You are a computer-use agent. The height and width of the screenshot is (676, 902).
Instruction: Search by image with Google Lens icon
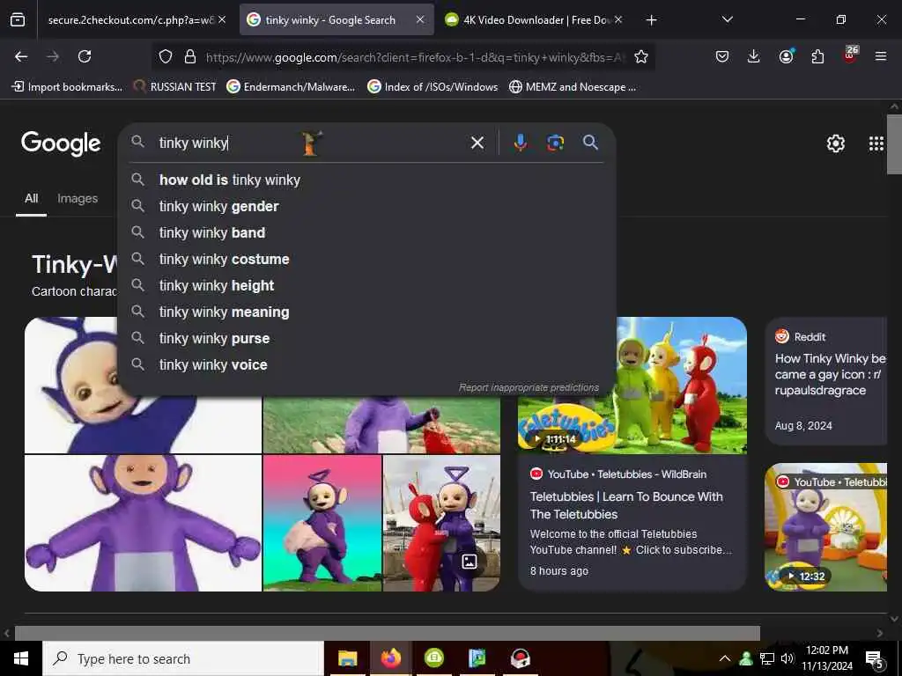pyautogui.click(x=555, y=143)
